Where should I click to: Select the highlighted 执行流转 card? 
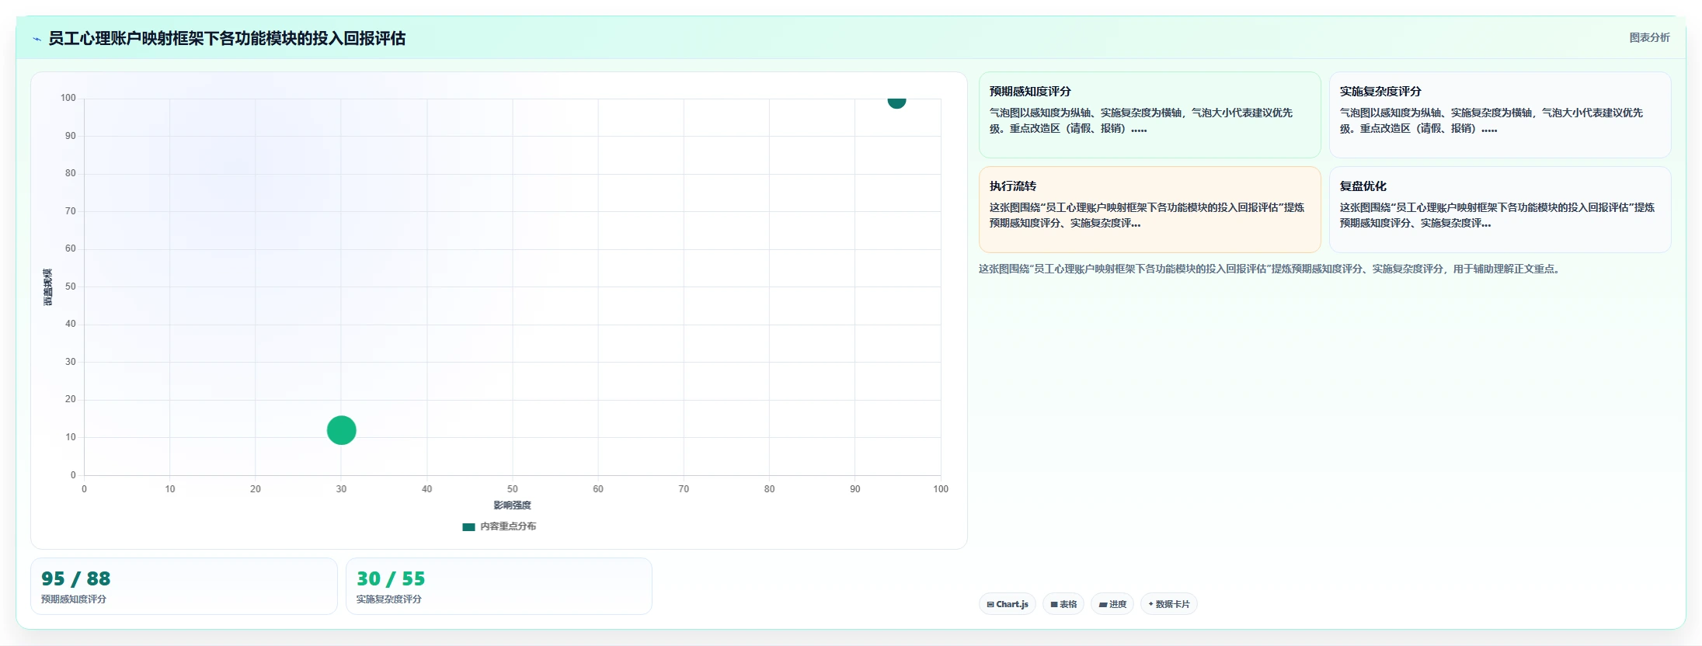(1150, 210)
